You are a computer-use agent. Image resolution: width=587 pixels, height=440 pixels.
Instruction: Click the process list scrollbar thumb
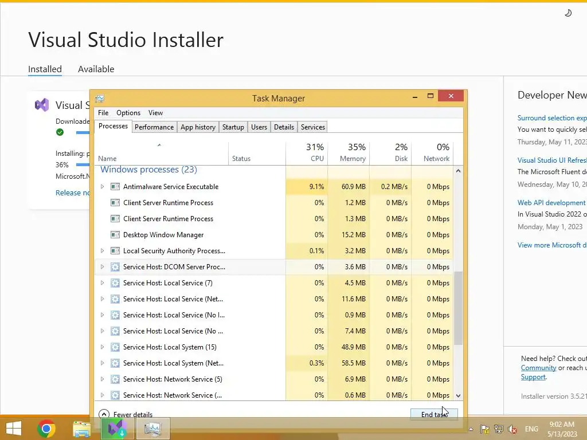[x=458, y=308]
